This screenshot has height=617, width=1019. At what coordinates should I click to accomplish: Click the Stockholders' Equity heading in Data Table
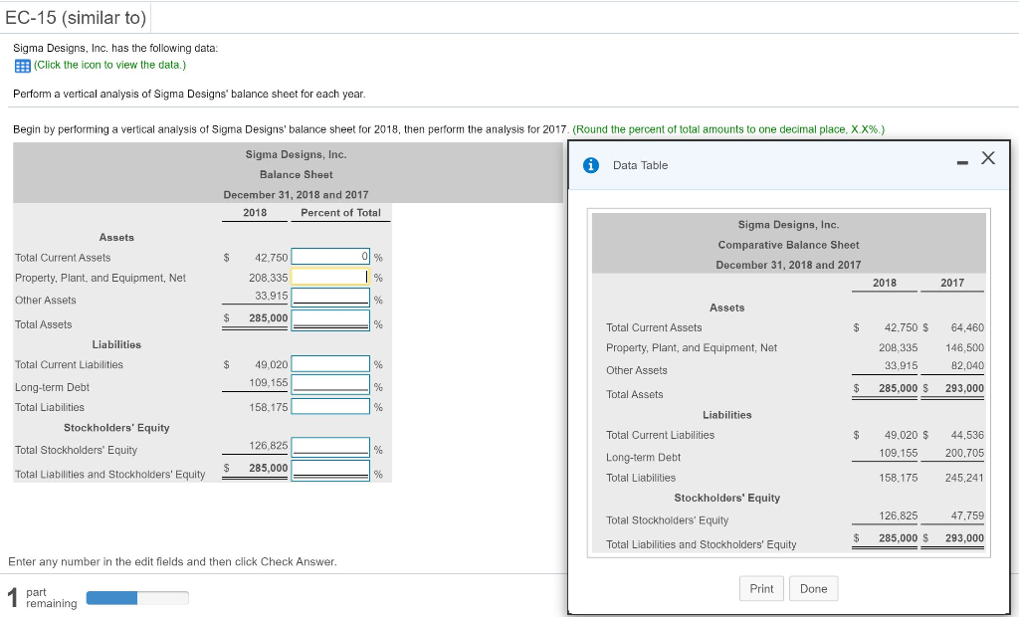(726, 498)
